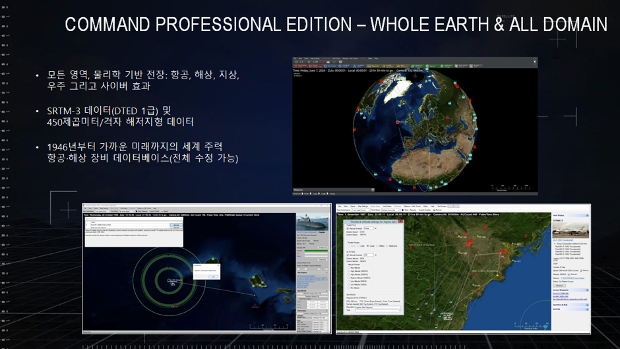This screenshot has height=349, width=620.
Task: Click green Sensors button in globe window
Action: [432, 66]
